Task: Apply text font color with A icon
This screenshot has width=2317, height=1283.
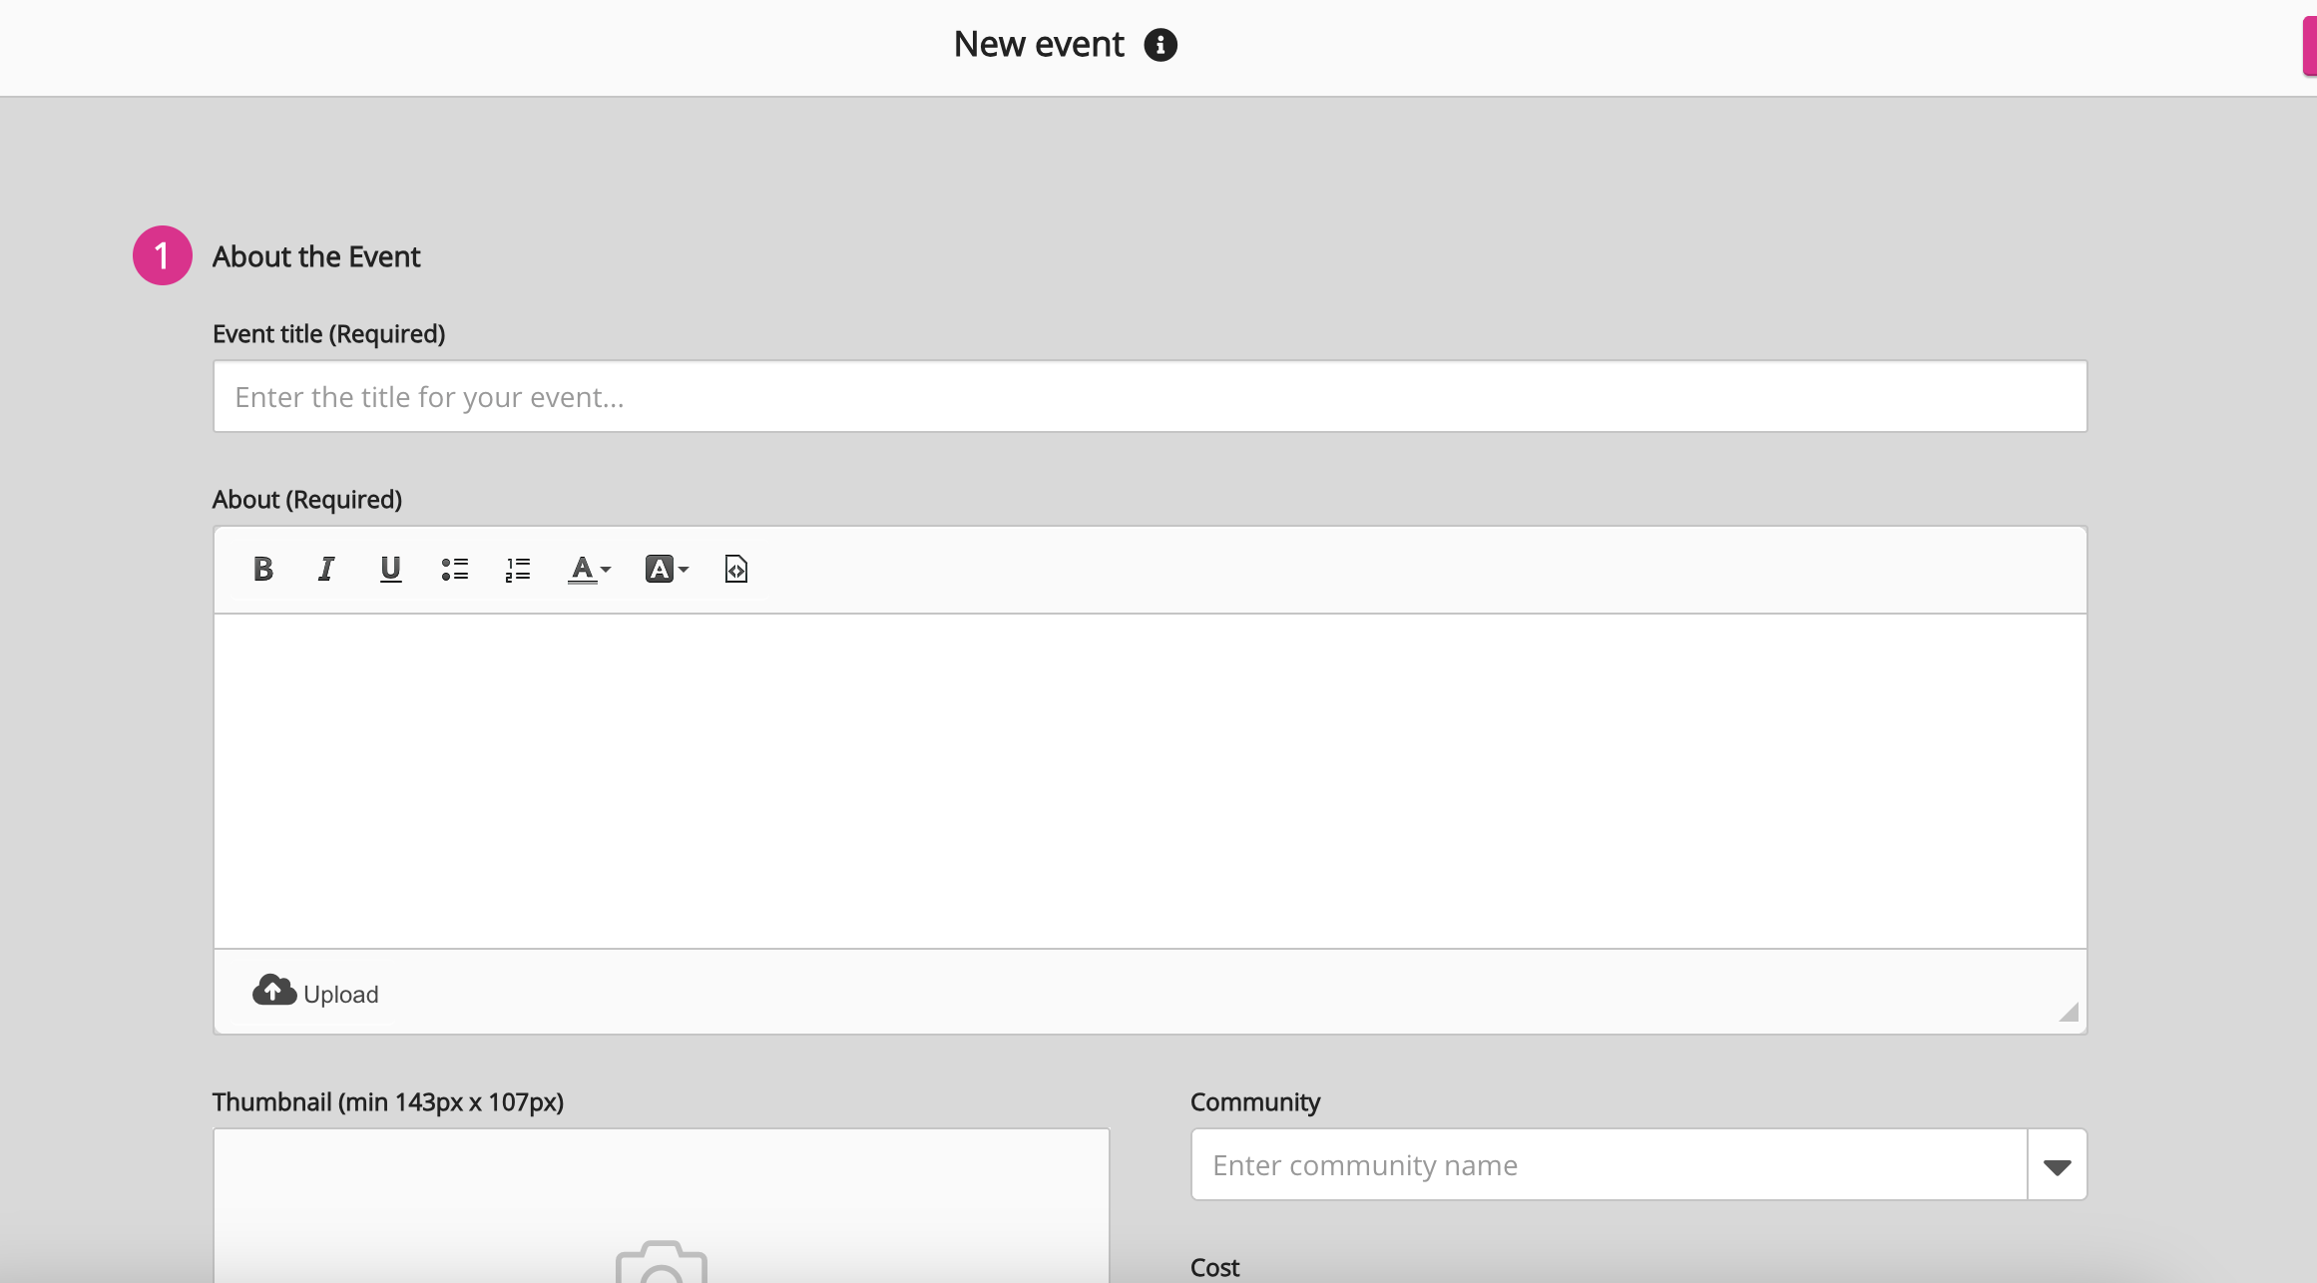Action: click(582, 569)
